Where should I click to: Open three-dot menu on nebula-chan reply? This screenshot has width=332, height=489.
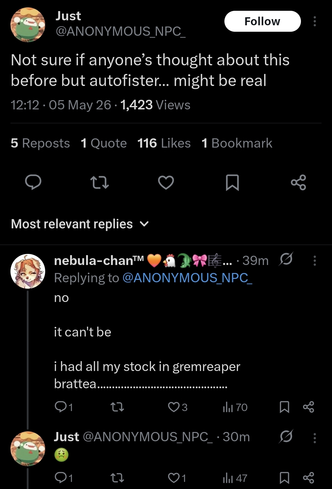(314, 261)
